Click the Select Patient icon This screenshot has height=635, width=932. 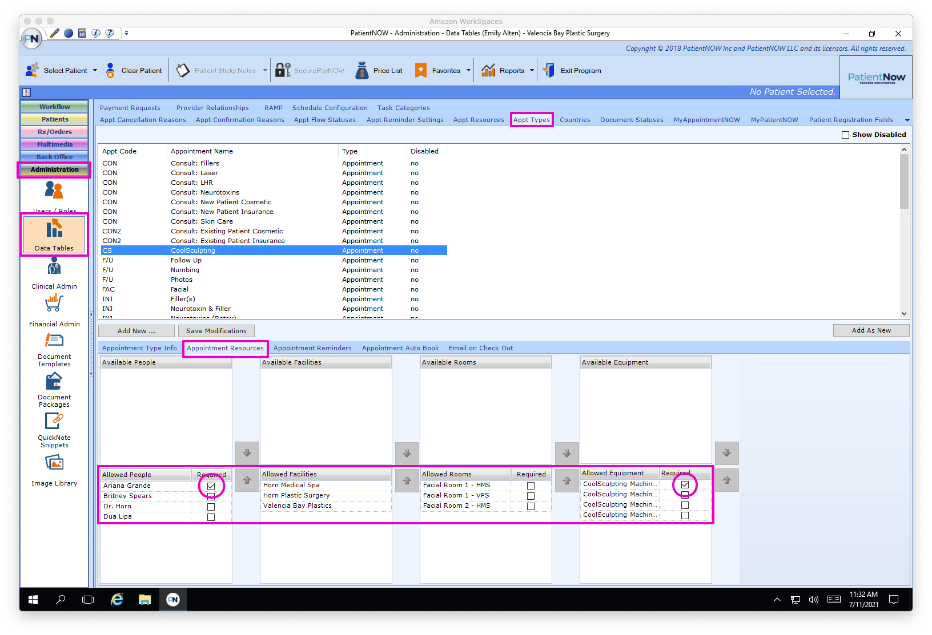point(33,70)
